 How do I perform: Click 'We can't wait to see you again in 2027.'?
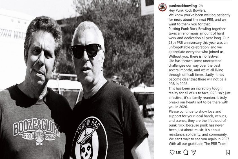click(x=199, y=139)
